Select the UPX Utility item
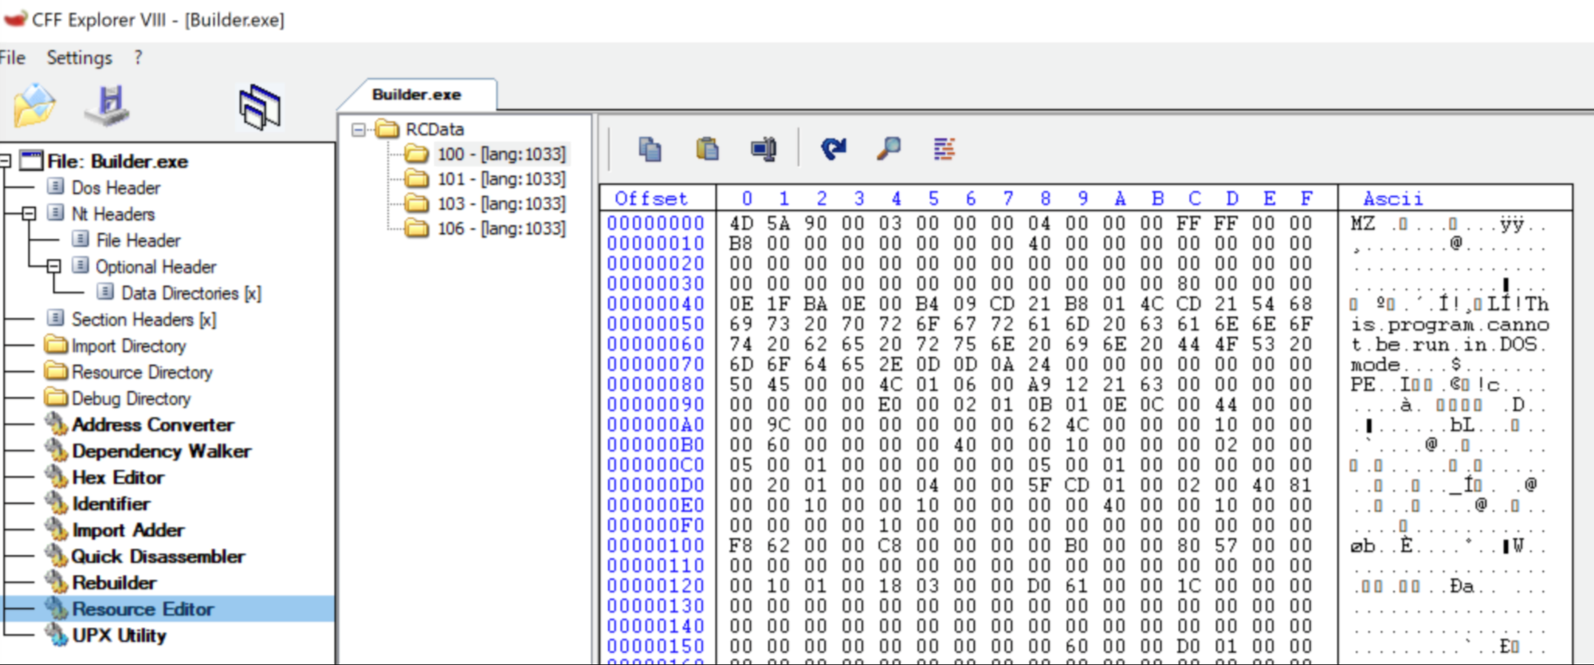This screenshot has height=665, width=1594. (119, 635)
